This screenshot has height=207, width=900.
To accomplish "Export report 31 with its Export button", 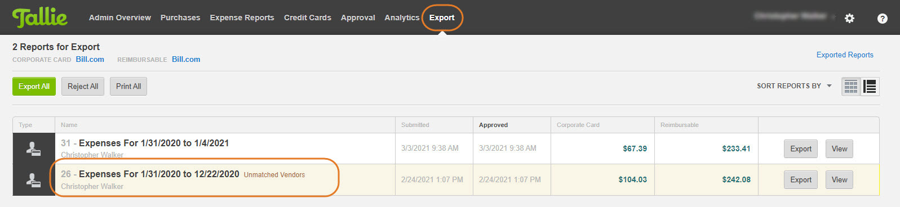I will point(801,148).
